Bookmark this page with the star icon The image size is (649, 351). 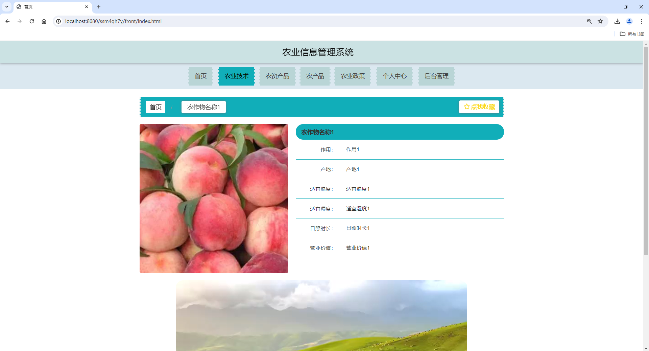click(601, 21)
